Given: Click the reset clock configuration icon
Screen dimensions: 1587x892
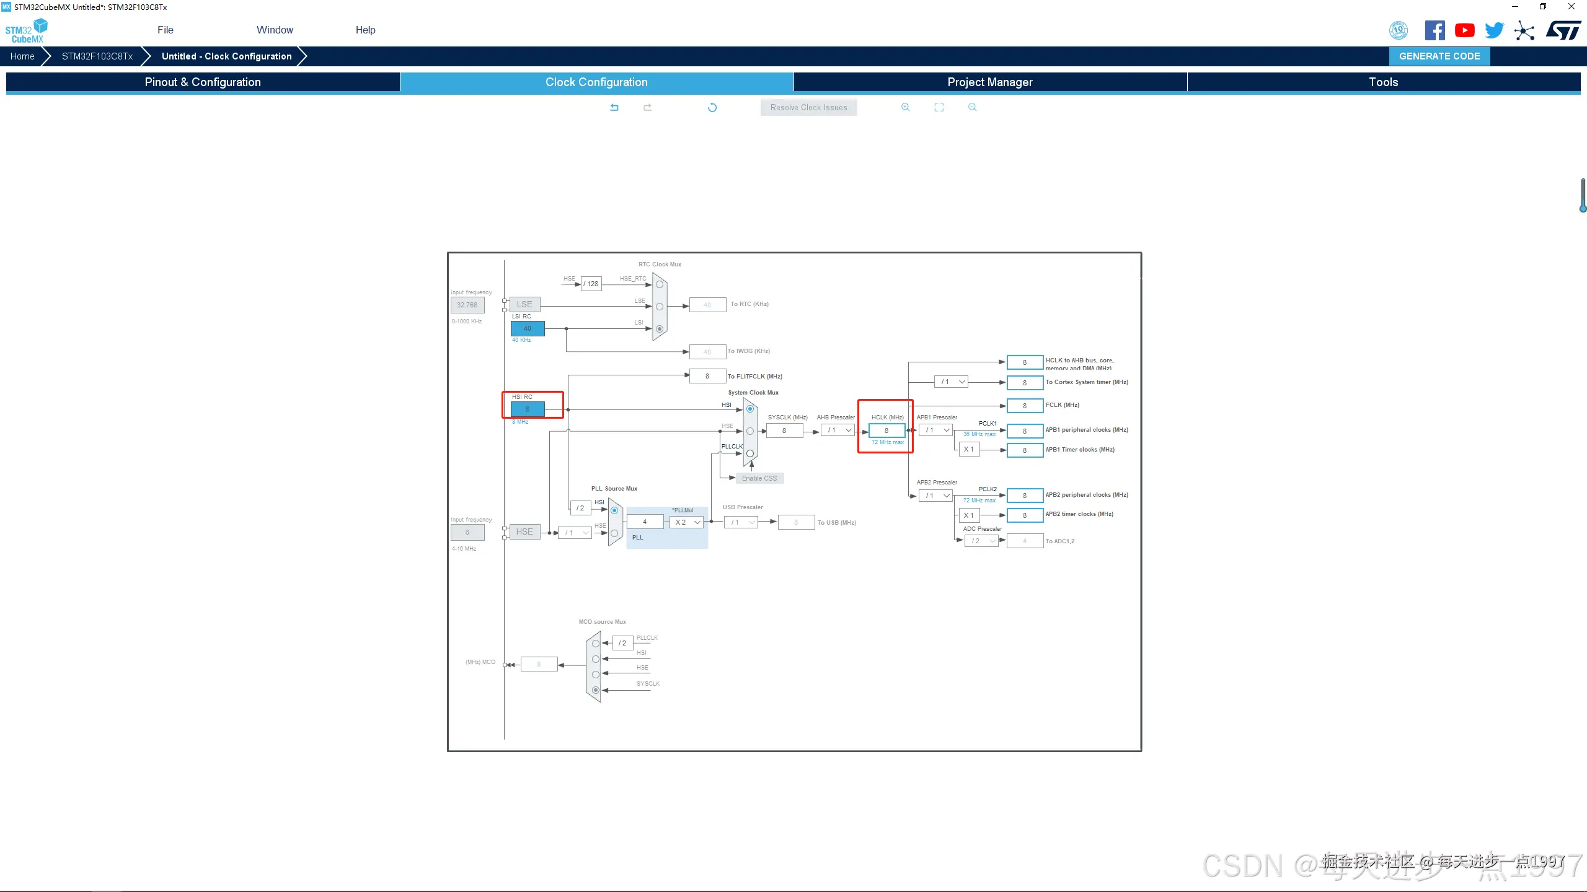Looking at the screenshot, I should click(x=712, y=107).
